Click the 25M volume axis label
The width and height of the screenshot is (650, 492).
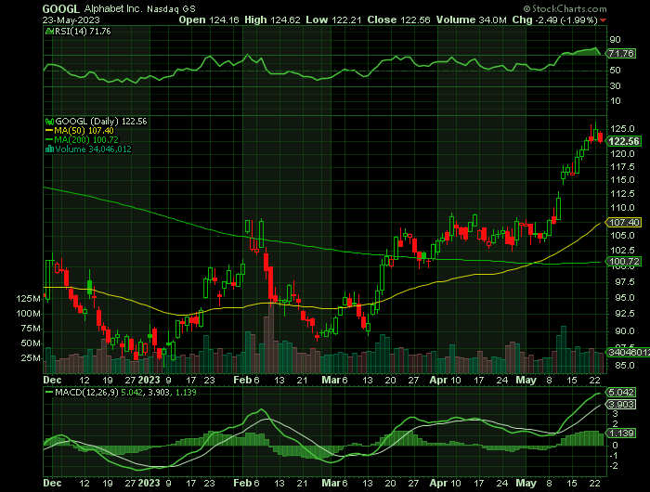(x=31, y=358)
